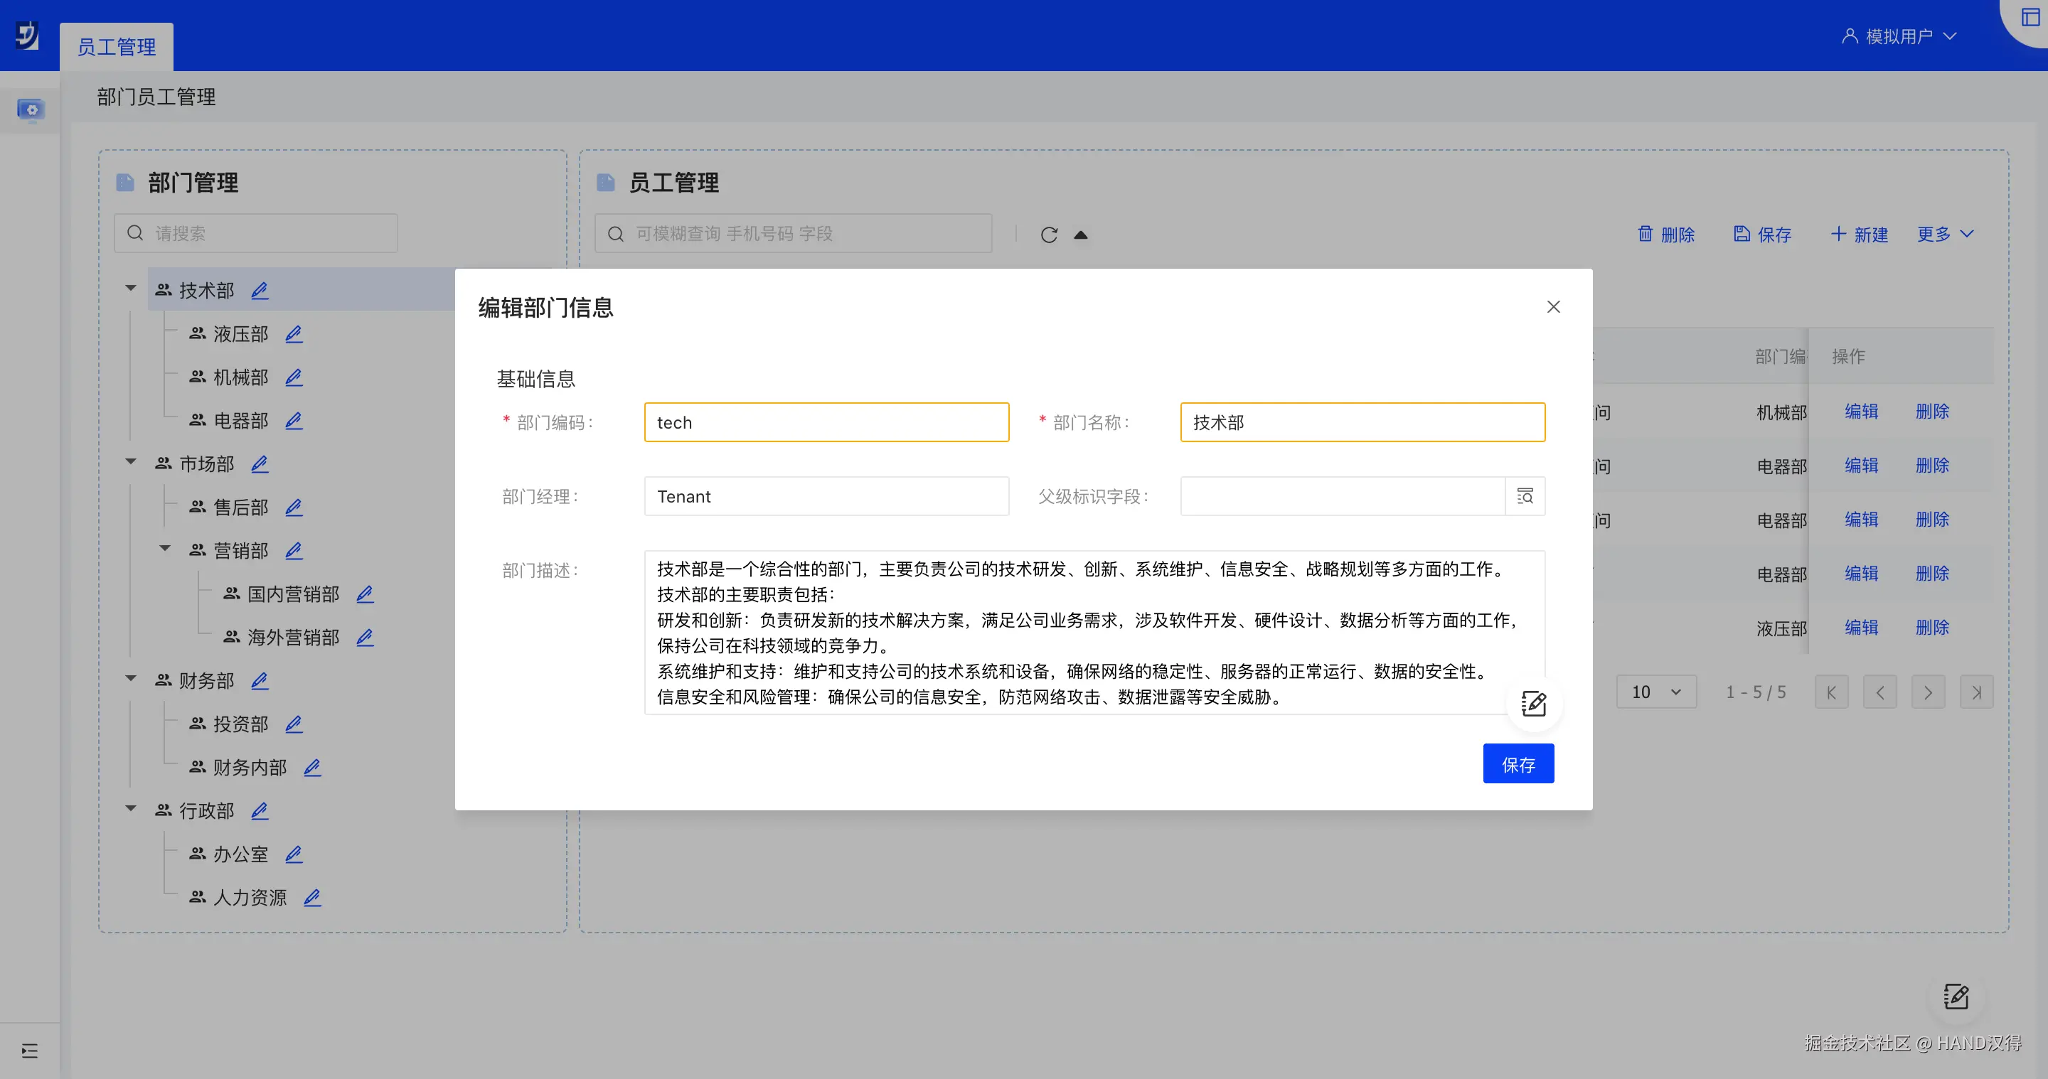Image resolution: width=2048 pixels, height=1079 pixels.
Task: Collapse the 市场部 tree node
Action: (x=131, y=463)
